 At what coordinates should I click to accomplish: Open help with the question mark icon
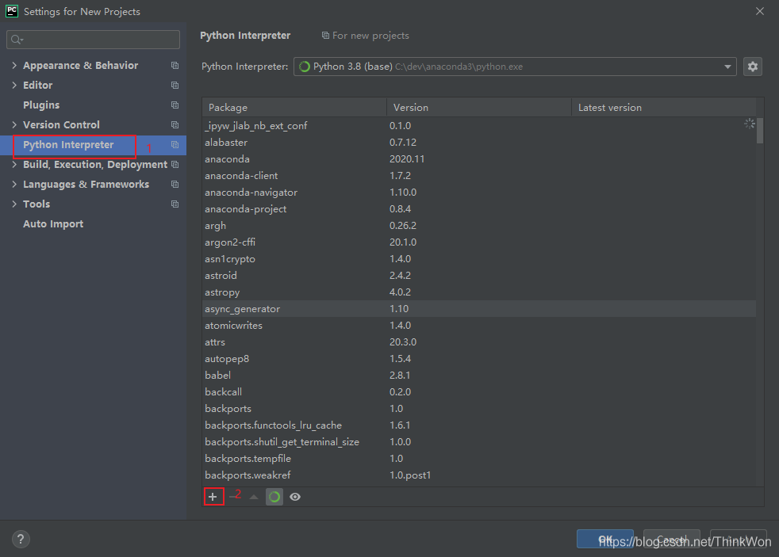click(x=21, y=540)
